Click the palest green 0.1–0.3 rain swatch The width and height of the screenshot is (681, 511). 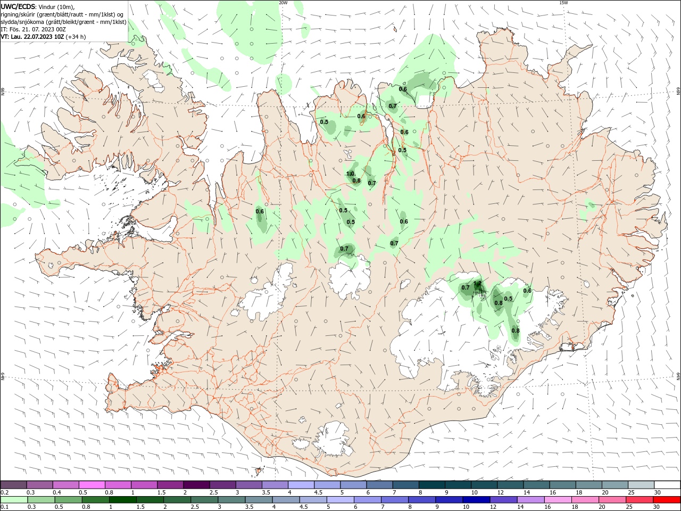(x=14, y=500)
